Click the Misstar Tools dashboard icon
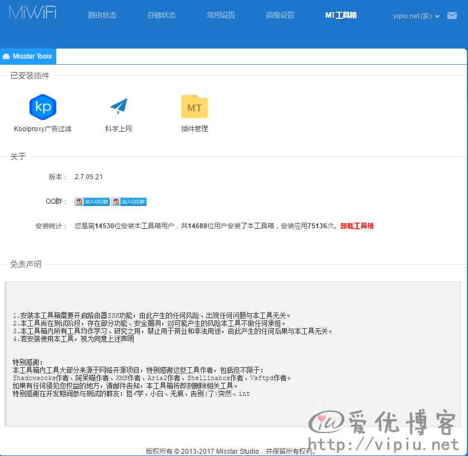Image resolution: width=468 pixels, height=456 pixels. 6,56
